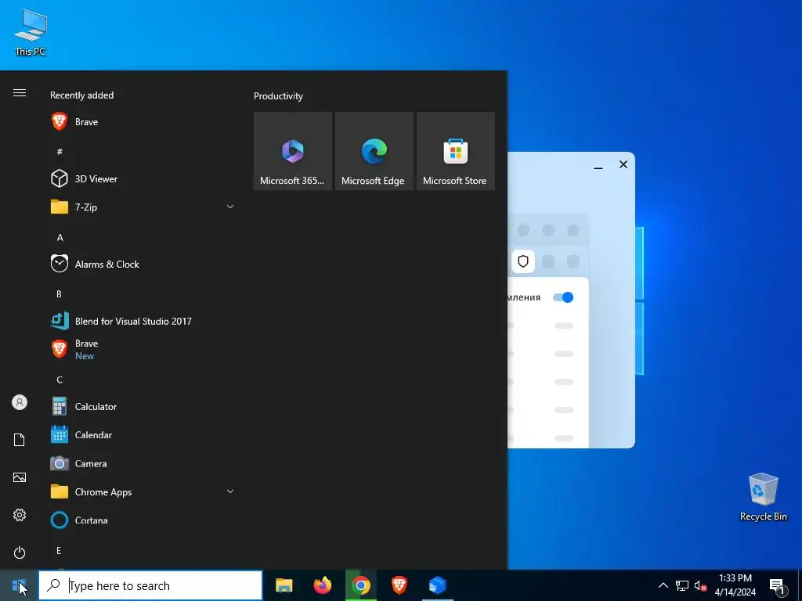Open Brave marked New under B
The width and height of the screenshot is (802, 601).
tap(143, 350)
